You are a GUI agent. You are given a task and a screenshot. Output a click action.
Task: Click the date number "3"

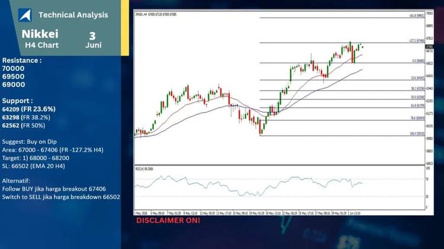tap(92, 36)
